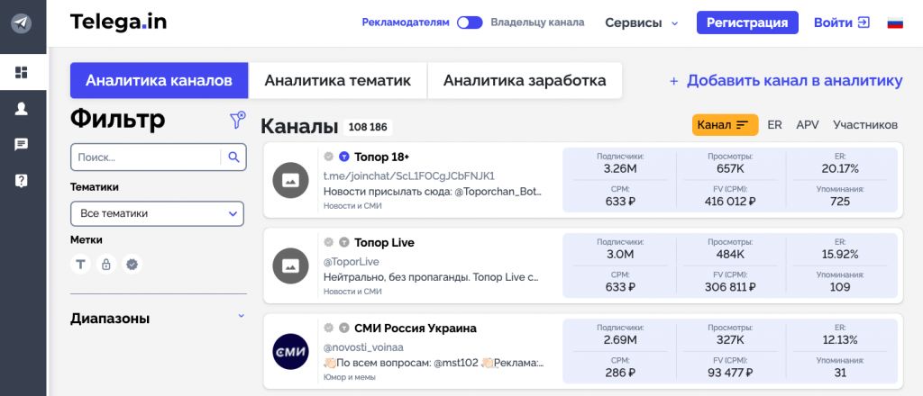
Task: Expand the 'Диапазоны' section
Action: click(241, 317)
